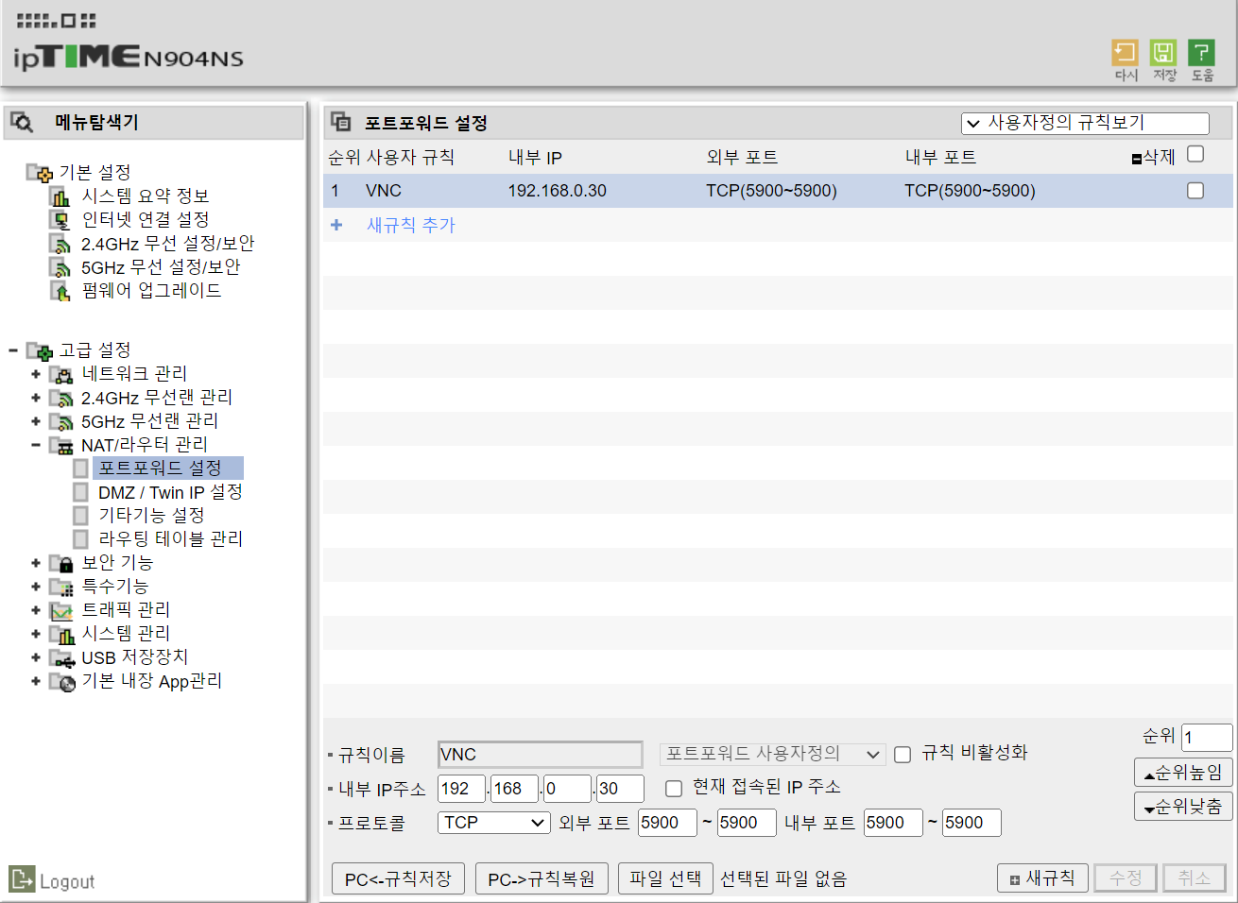Expand the 보안 기능 tree node

(35, 562)
